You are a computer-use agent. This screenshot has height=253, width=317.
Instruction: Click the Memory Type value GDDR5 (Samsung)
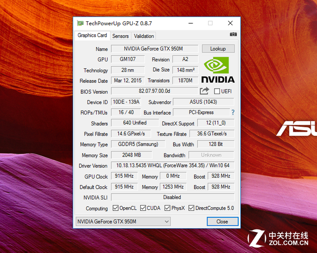click(x=138, y=144)
